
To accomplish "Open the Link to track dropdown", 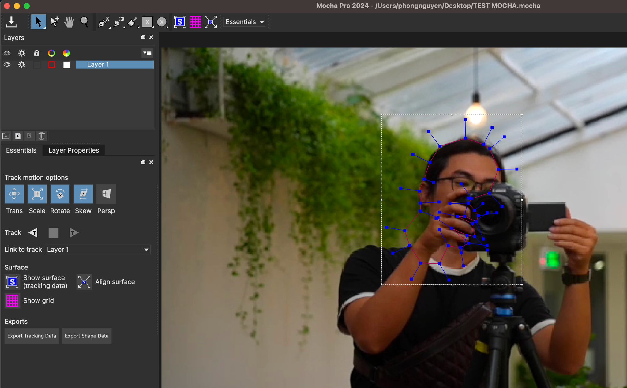I will click(x=97, y=249).
